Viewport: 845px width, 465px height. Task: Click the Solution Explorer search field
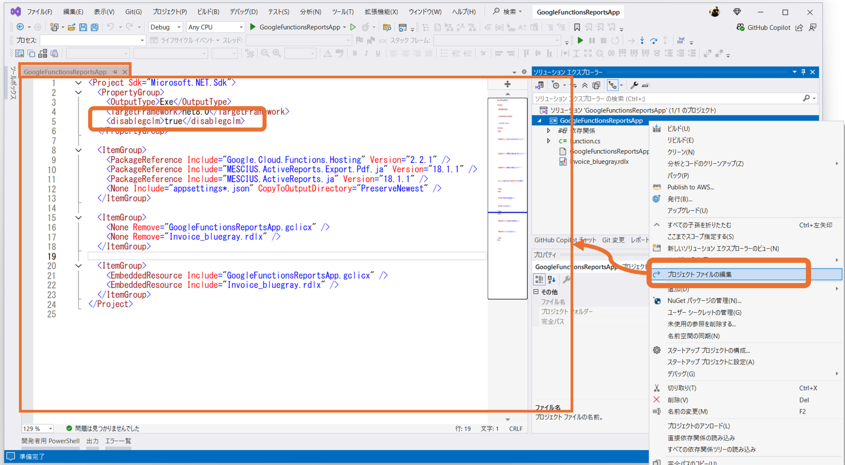pos(675,99)
